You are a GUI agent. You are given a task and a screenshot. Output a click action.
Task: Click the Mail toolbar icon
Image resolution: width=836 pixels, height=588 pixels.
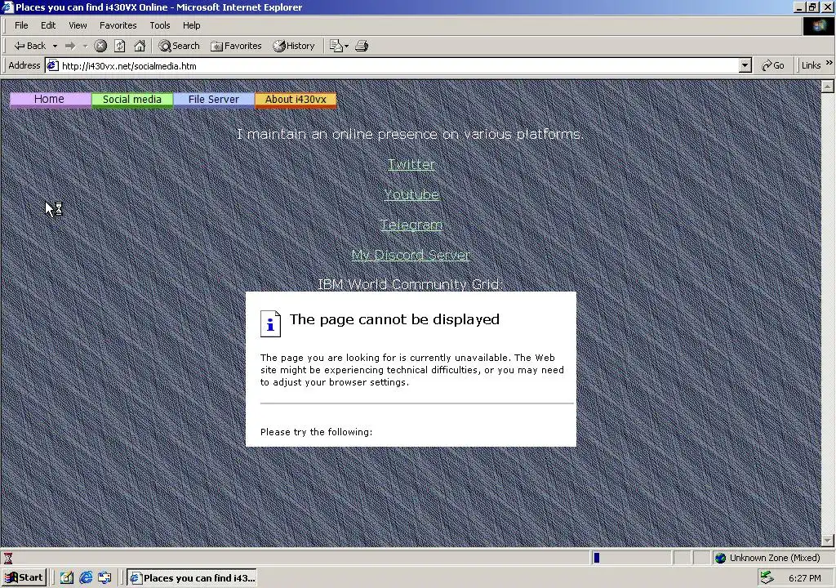tap(339, 46)
